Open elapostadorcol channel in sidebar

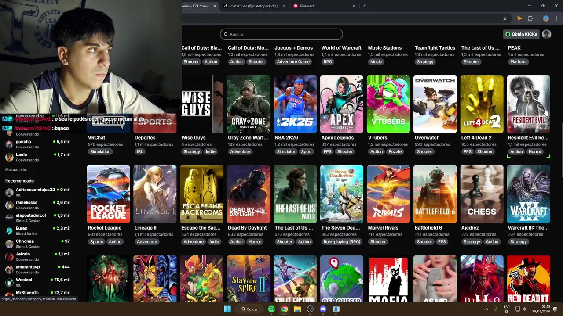[37, 218]
